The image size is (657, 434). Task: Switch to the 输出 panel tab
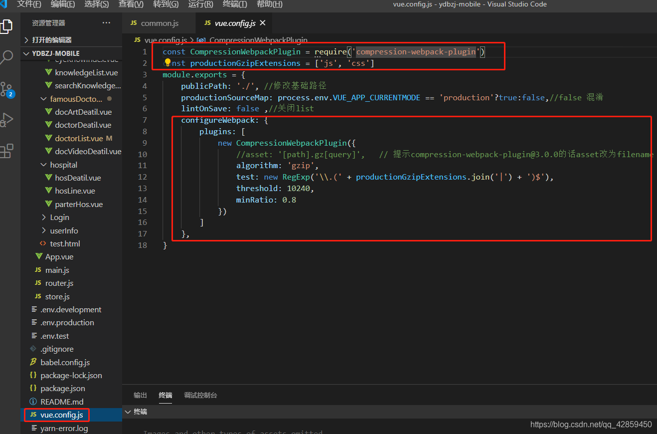point(140,395)
